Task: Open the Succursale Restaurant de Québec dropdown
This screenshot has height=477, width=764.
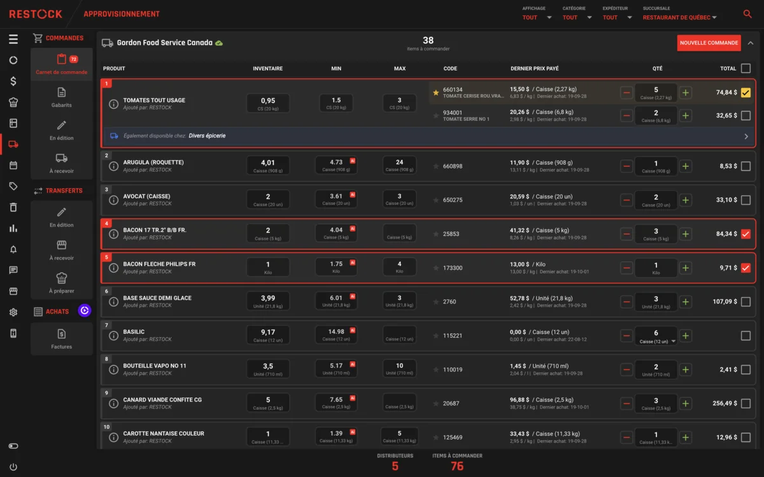Action: (x=680, y=18)
